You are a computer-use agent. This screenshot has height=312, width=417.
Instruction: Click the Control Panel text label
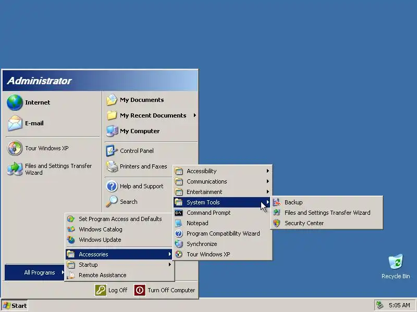pyautogui.click(x=137, y=151)
